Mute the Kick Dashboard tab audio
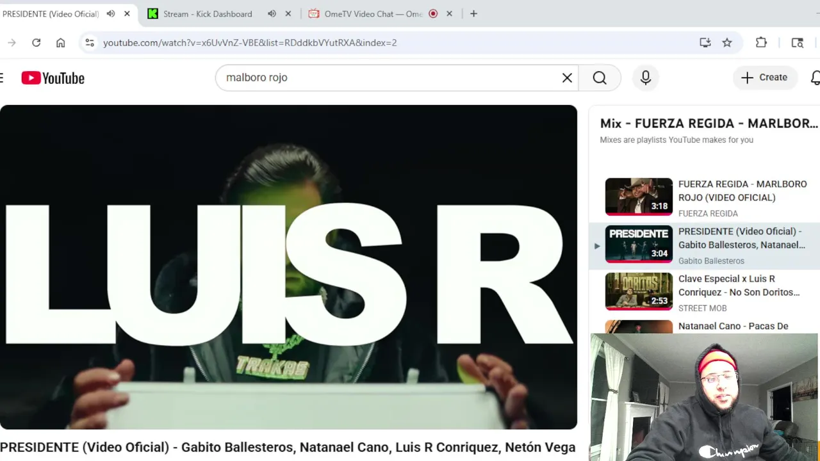The image size is (820, 461). click(272, 13)
